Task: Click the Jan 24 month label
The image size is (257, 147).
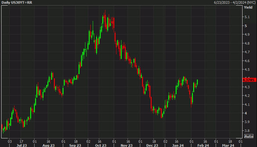Action: click(x=178, y=145)
